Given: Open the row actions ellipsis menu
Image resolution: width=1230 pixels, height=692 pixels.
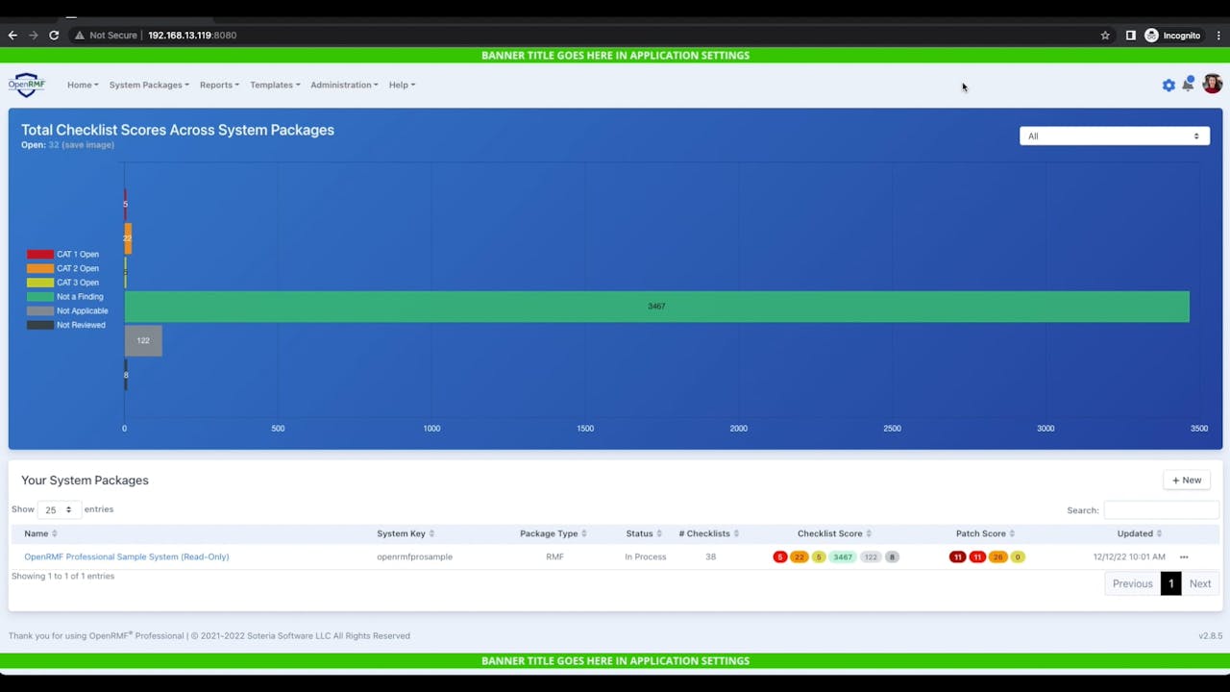Looking at the screenshot, I should 1184,556.
